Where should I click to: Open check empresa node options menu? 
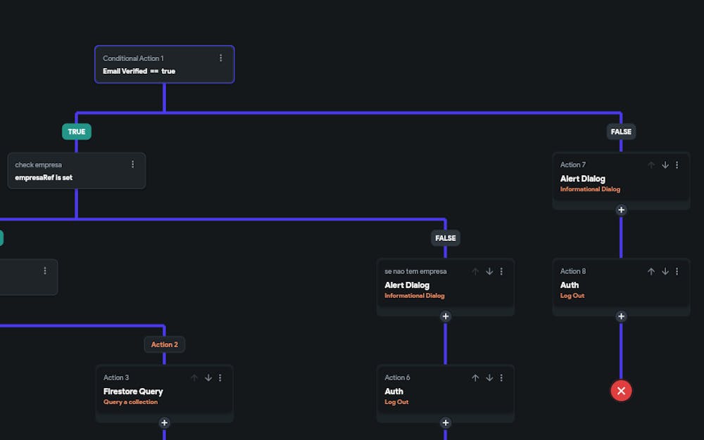coord(133,164)
